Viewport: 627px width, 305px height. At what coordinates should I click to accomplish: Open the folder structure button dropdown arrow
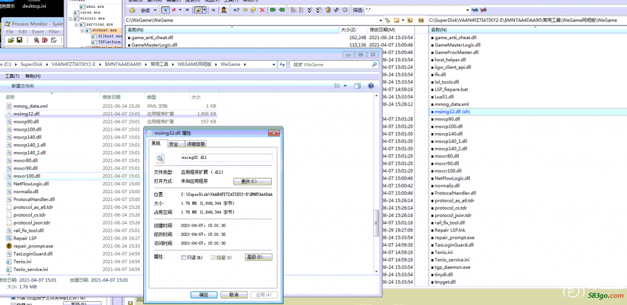point(205,10)
